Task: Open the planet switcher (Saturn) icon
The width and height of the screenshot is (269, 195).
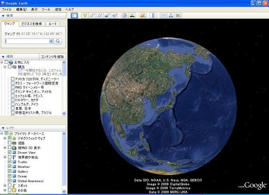Action: click(143, 16)
